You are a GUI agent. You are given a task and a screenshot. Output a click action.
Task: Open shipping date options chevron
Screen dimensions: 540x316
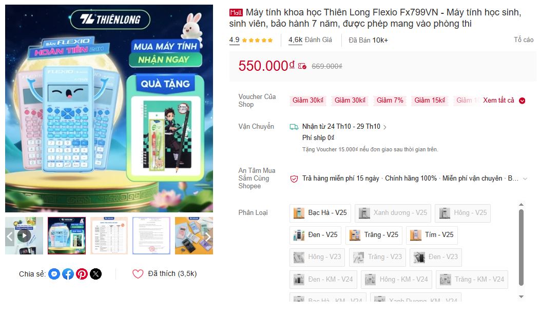(x=384, y=127)
